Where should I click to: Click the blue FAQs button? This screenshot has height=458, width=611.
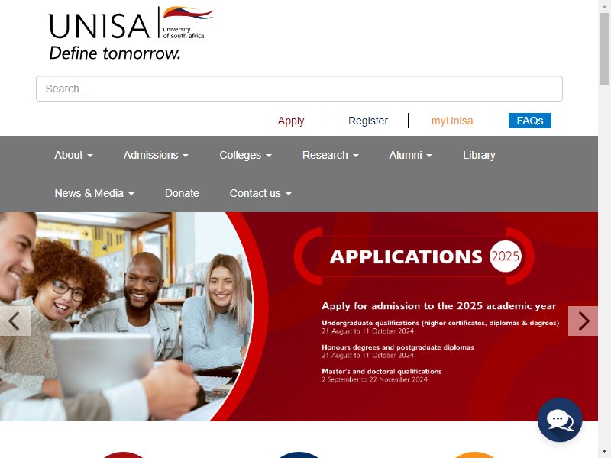point(529,121)
